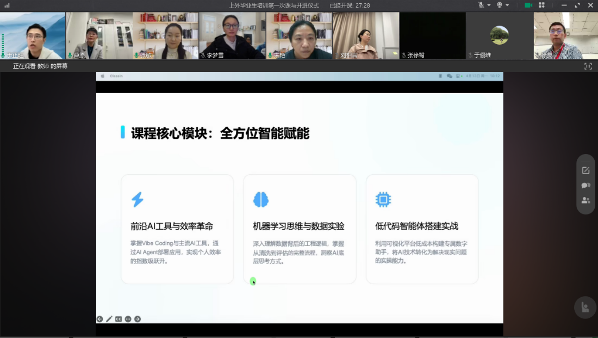Toggle closed captions CC button on slide
Screen dimensions: 598x338
point(119,319)
